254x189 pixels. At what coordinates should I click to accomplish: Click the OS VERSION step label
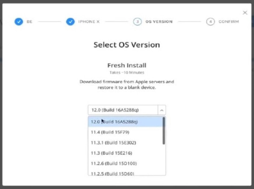tap(159, 22)
